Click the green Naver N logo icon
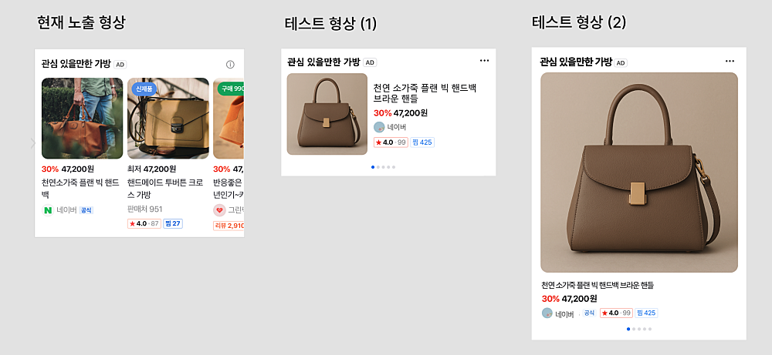772x355 pixels. (x=48, y=209)
